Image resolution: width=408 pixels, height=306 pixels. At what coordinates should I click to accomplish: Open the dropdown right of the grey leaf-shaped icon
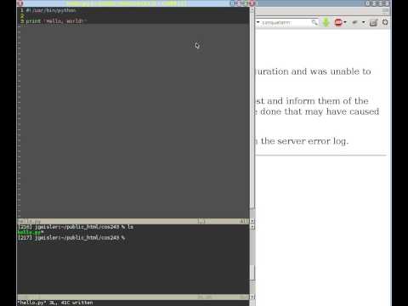364,22
